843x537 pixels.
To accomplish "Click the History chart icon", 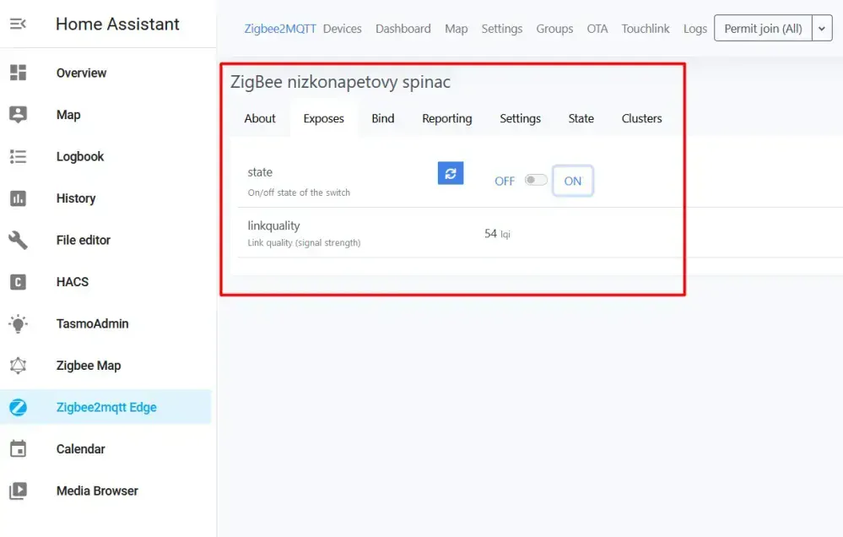I will coord(18,198).
